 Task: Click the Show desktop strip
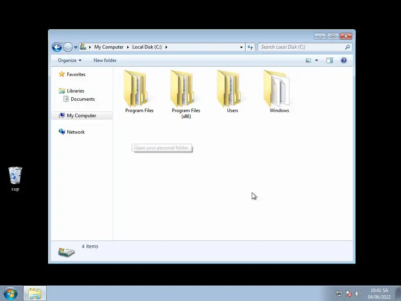click(x=398, y=294)
